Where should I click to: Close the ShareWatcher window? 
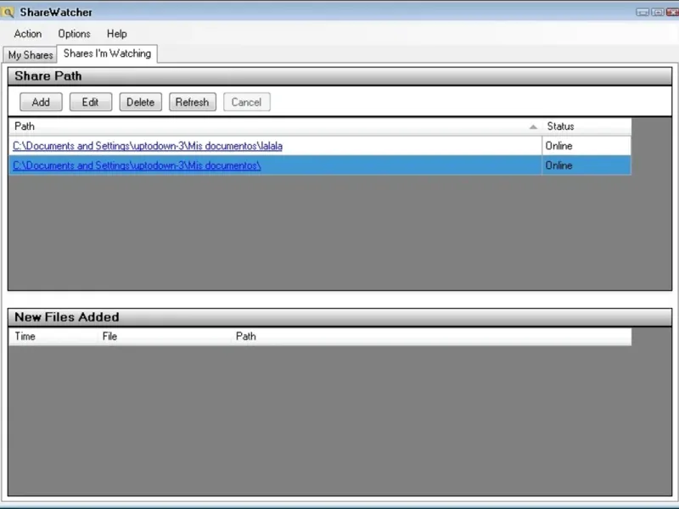tap(672, 12)
